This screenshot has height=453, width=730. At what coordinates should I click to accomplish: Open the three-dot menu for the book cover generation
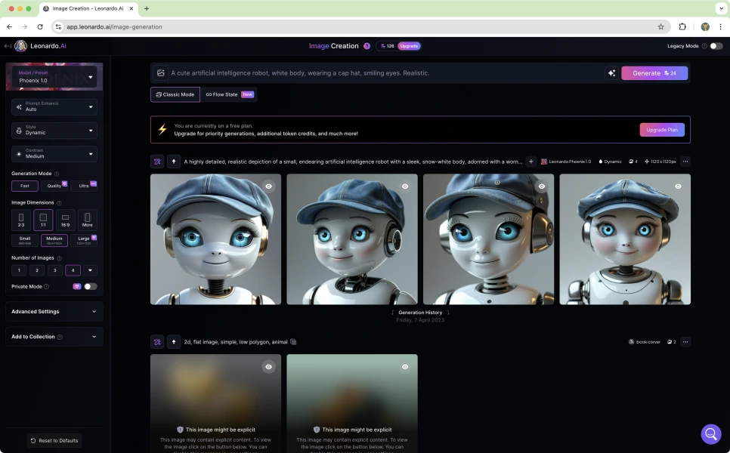pos(685,342)
